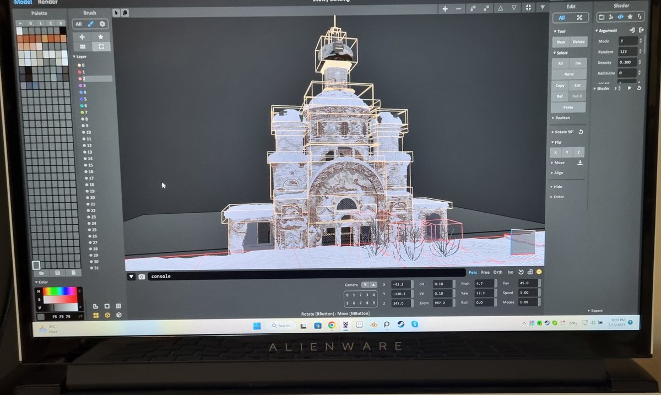Toggle visibility dot of layer 0
This screenshot has width=661, height=395.
click(x=79, y=65)
